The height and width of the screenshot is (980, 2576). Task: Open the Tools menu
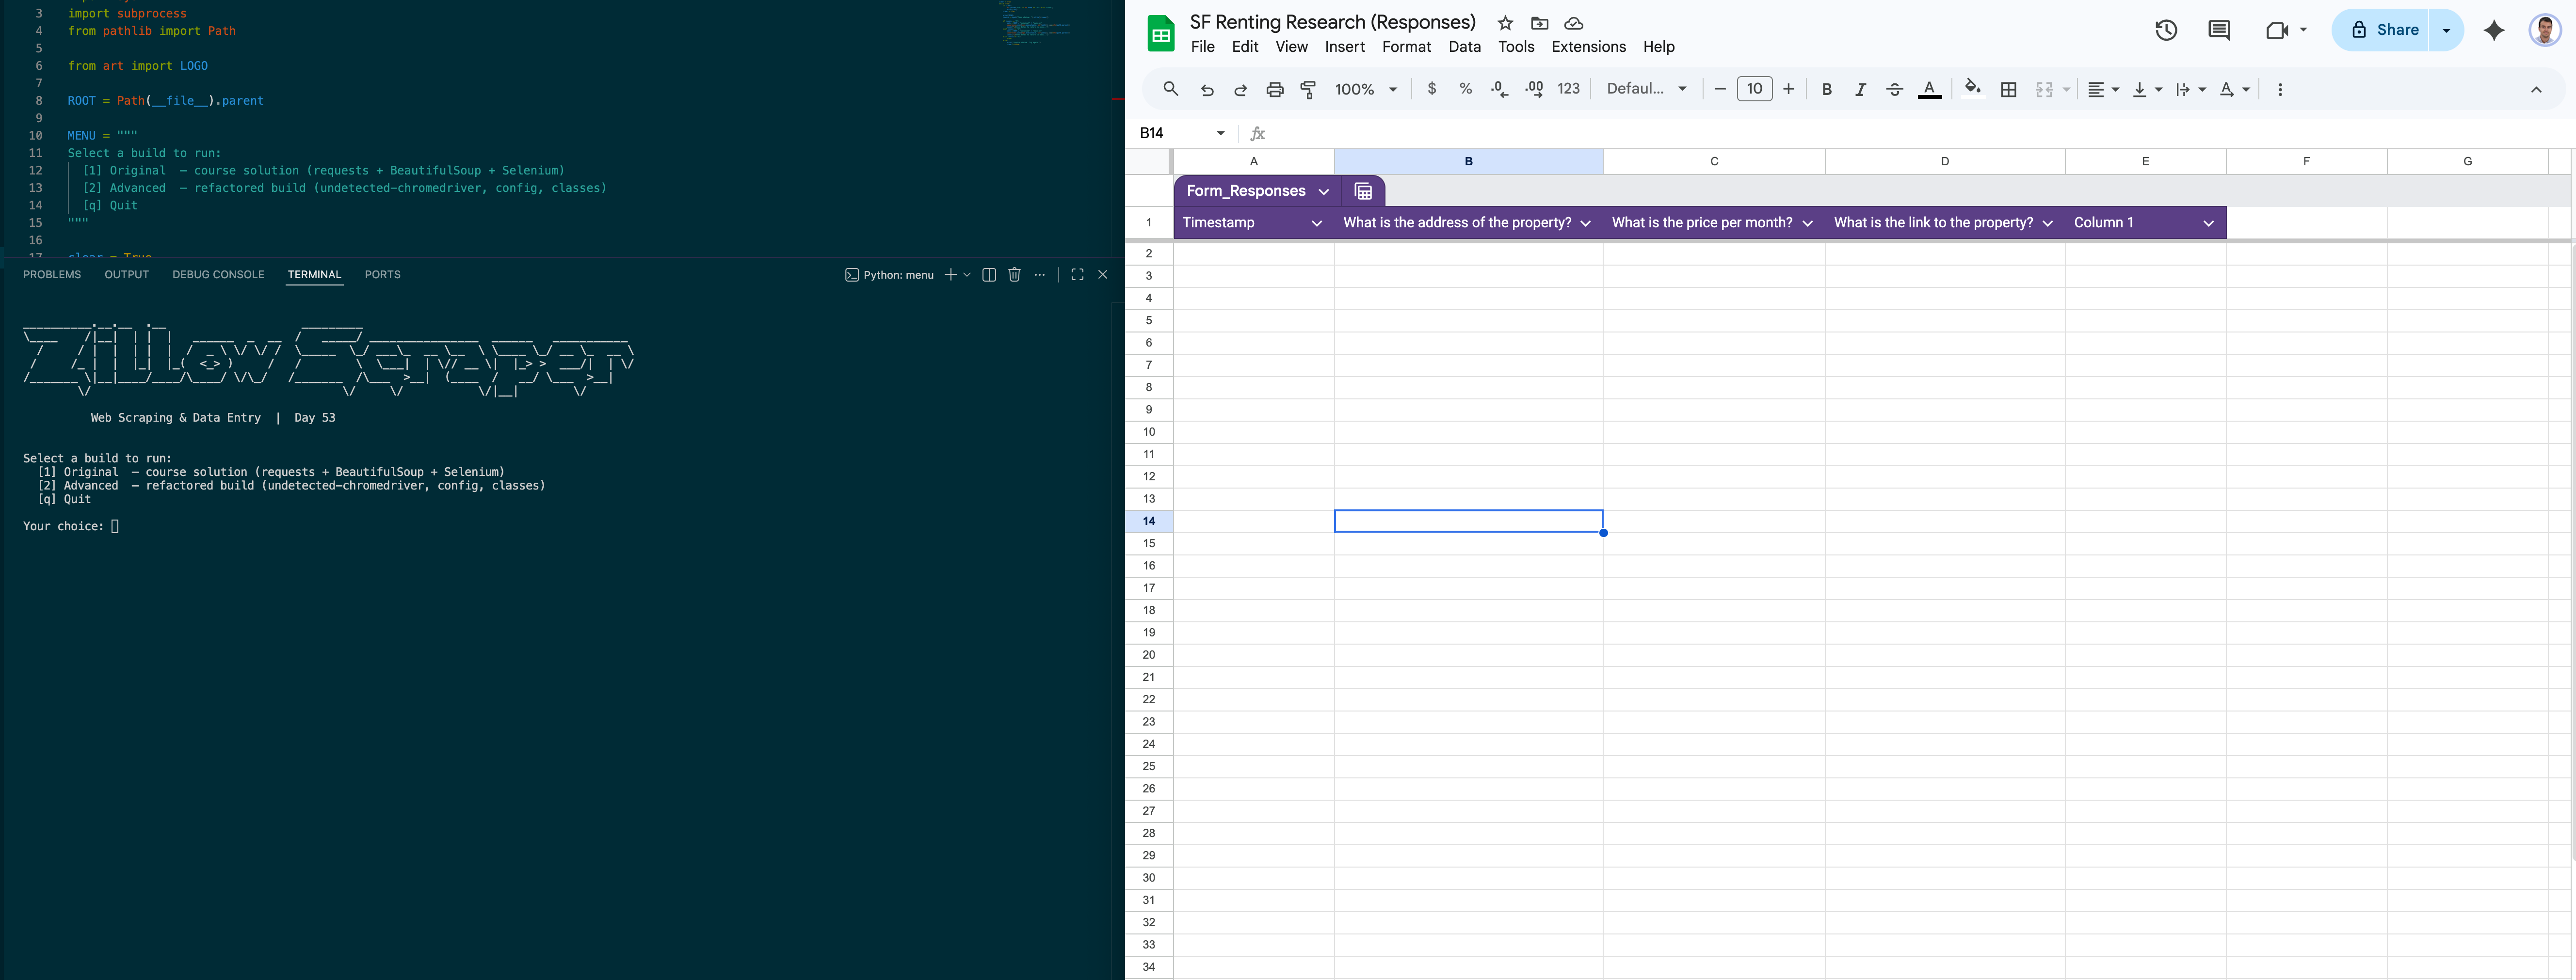[x=1516, y=47]
